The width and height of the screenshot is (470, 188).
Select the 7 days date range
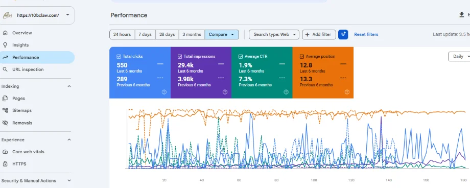(145, 34)
